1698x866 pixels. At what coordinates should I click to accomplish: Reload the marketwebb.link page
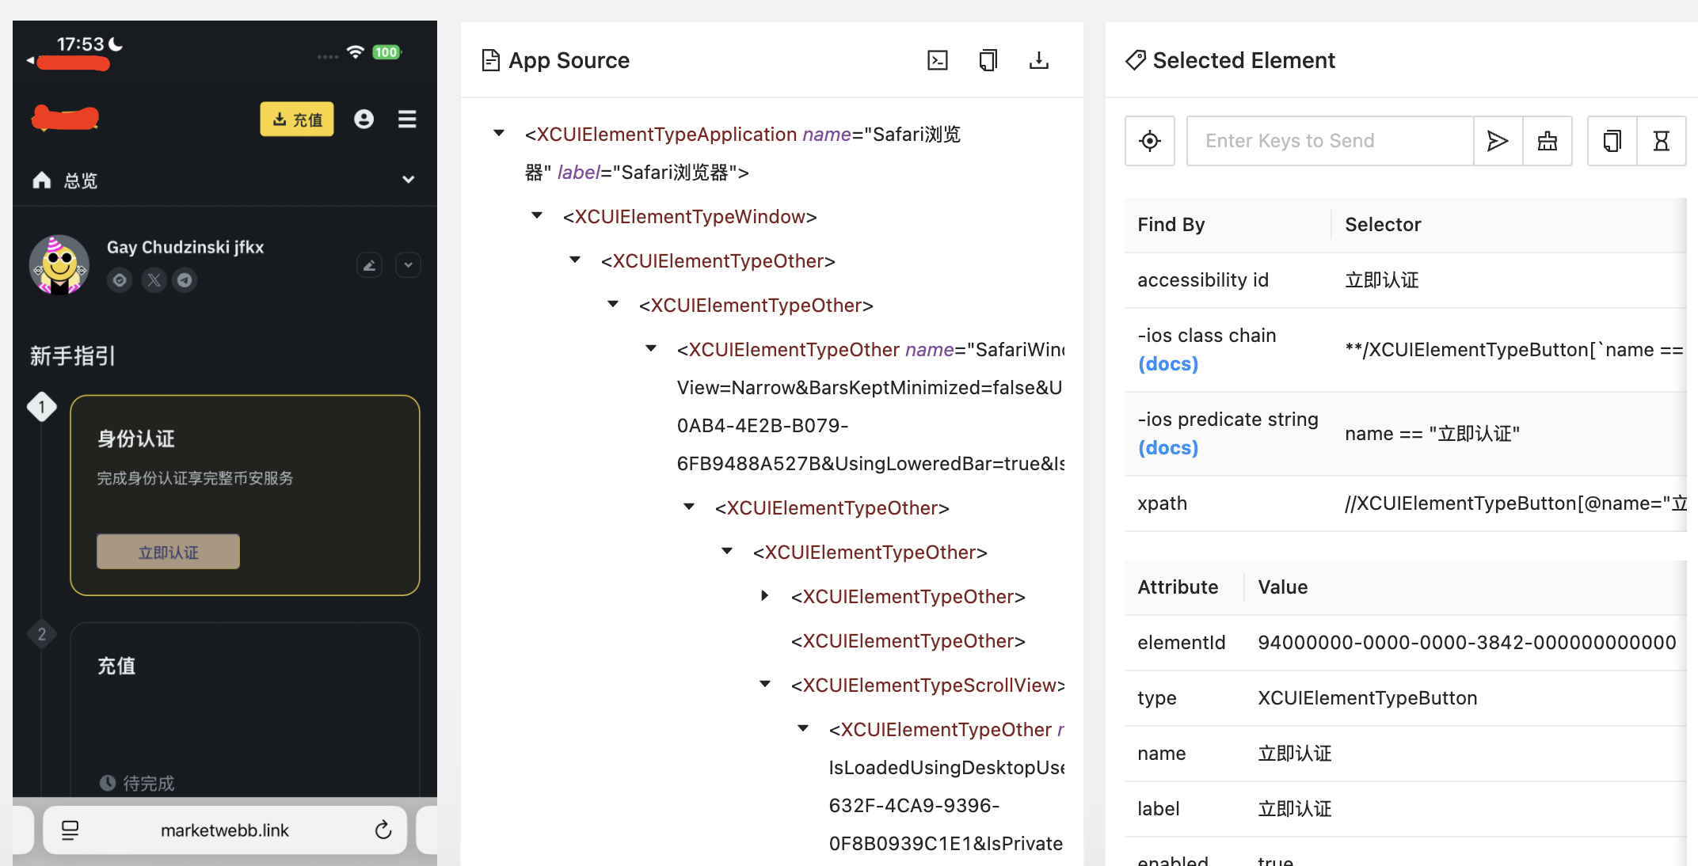[x=383, y=830]
